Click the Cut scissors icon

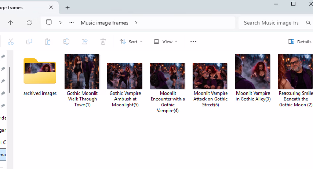pos(11,42)
